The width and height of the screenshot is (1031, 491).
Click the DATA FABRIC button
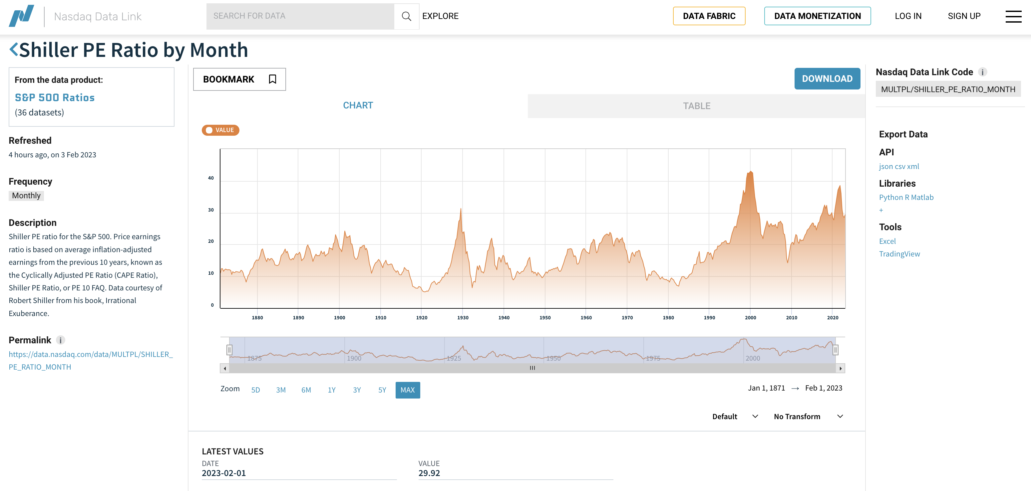pyautogui.click(x=709, y=16)
